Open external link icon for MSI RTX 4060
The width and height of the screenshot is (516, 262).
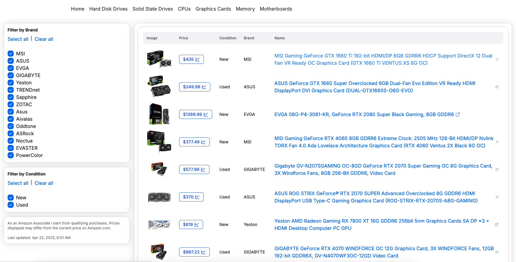tap(497, 142)
